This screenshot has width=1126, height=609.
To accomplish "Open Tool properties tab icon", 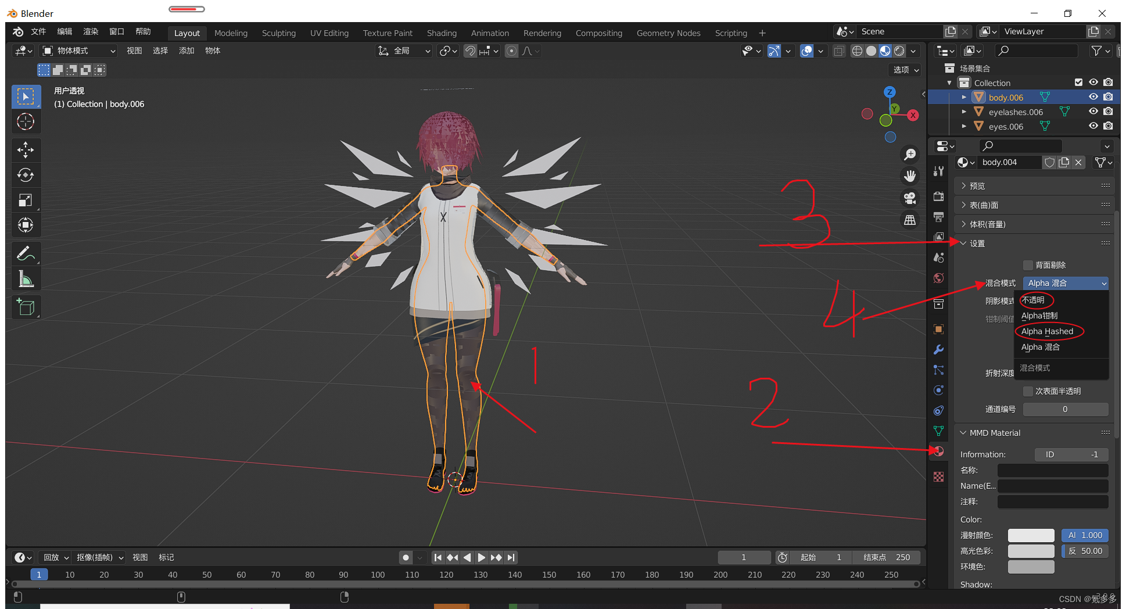I will pyautogui.click(x=938, y=171).
